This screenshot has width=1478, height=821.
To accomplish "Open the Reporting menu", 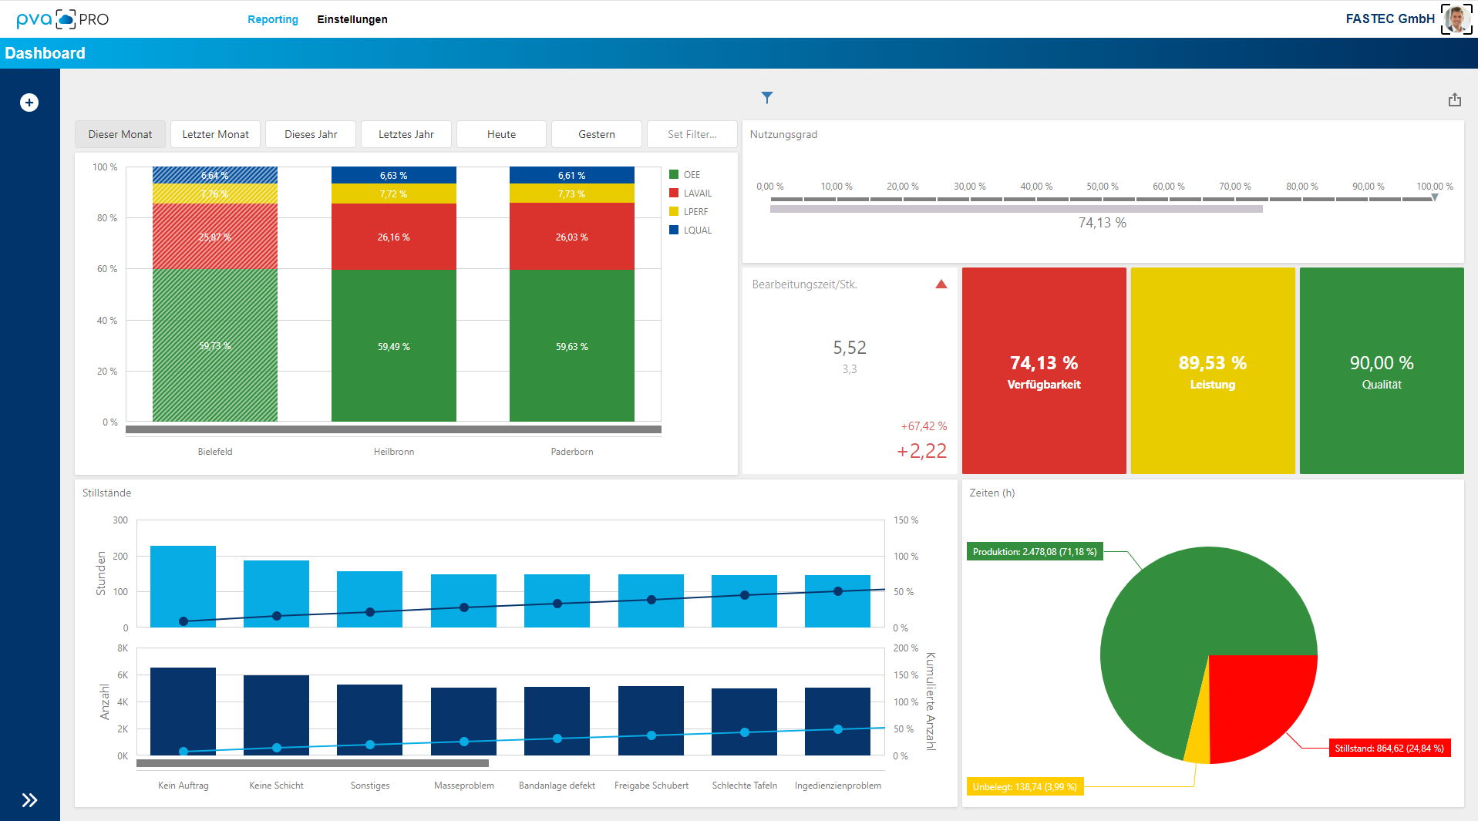I will (273, 19).
